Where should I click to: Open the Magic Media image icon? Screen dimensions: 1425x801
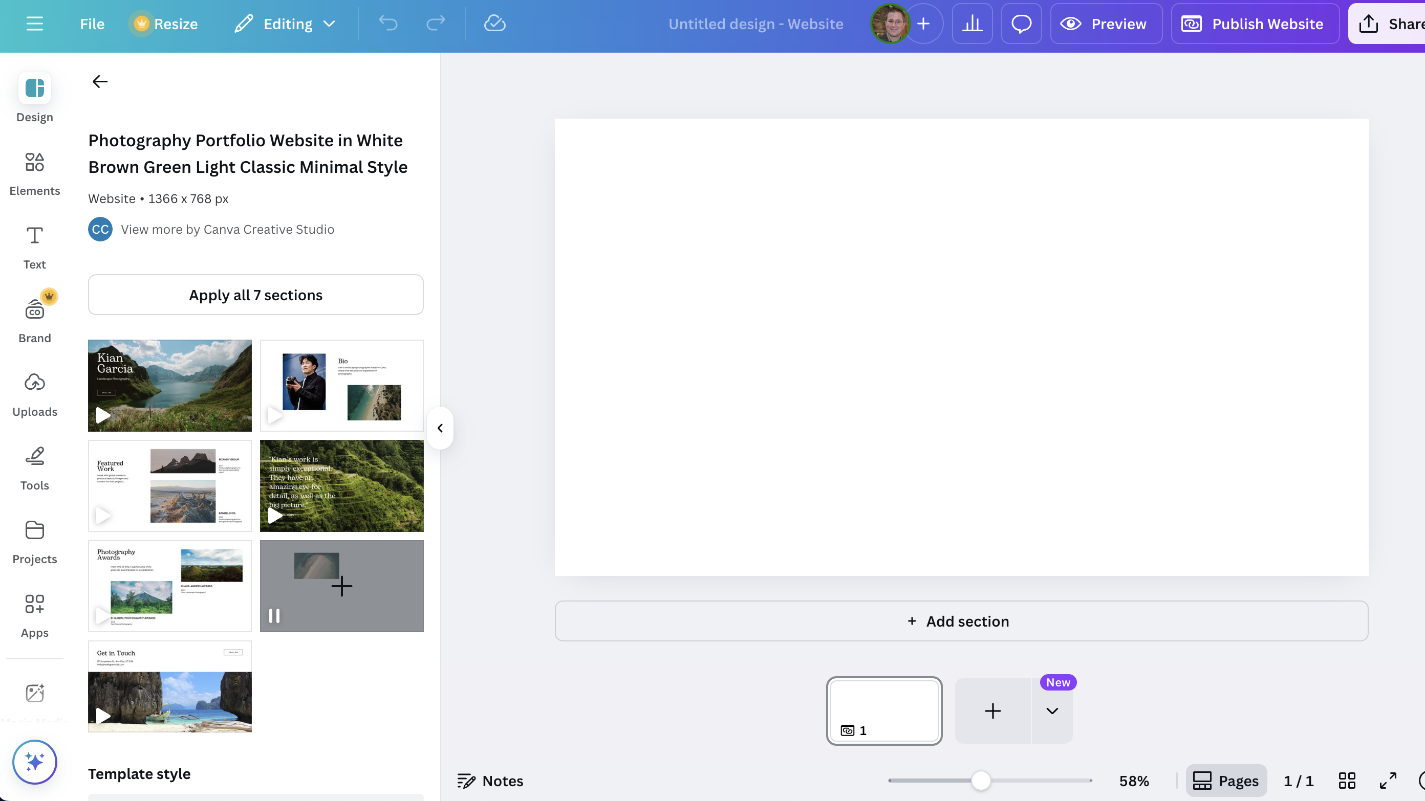(x=34, y=693)
